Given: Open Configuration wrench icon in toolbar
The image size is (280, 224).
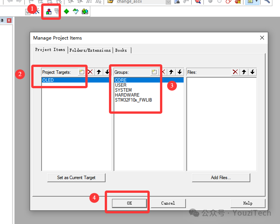Looking at the screenshot, I should click(267, 2).
